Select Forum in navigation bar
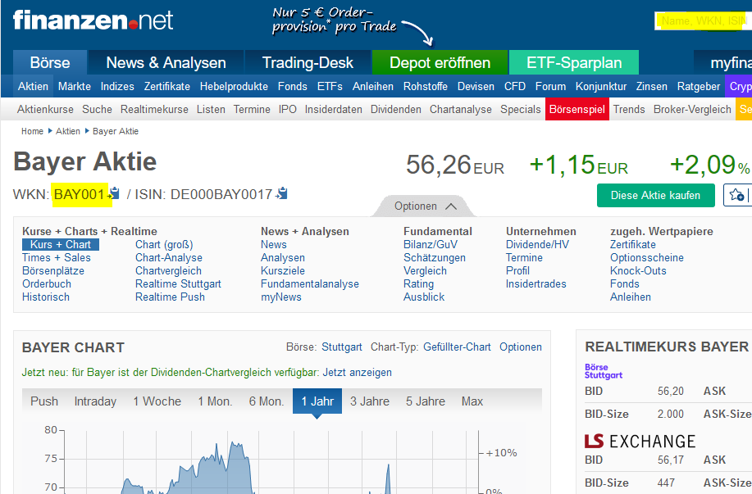Image resolution: width=752 pixels, height=494 pixels. click(550, 86)
